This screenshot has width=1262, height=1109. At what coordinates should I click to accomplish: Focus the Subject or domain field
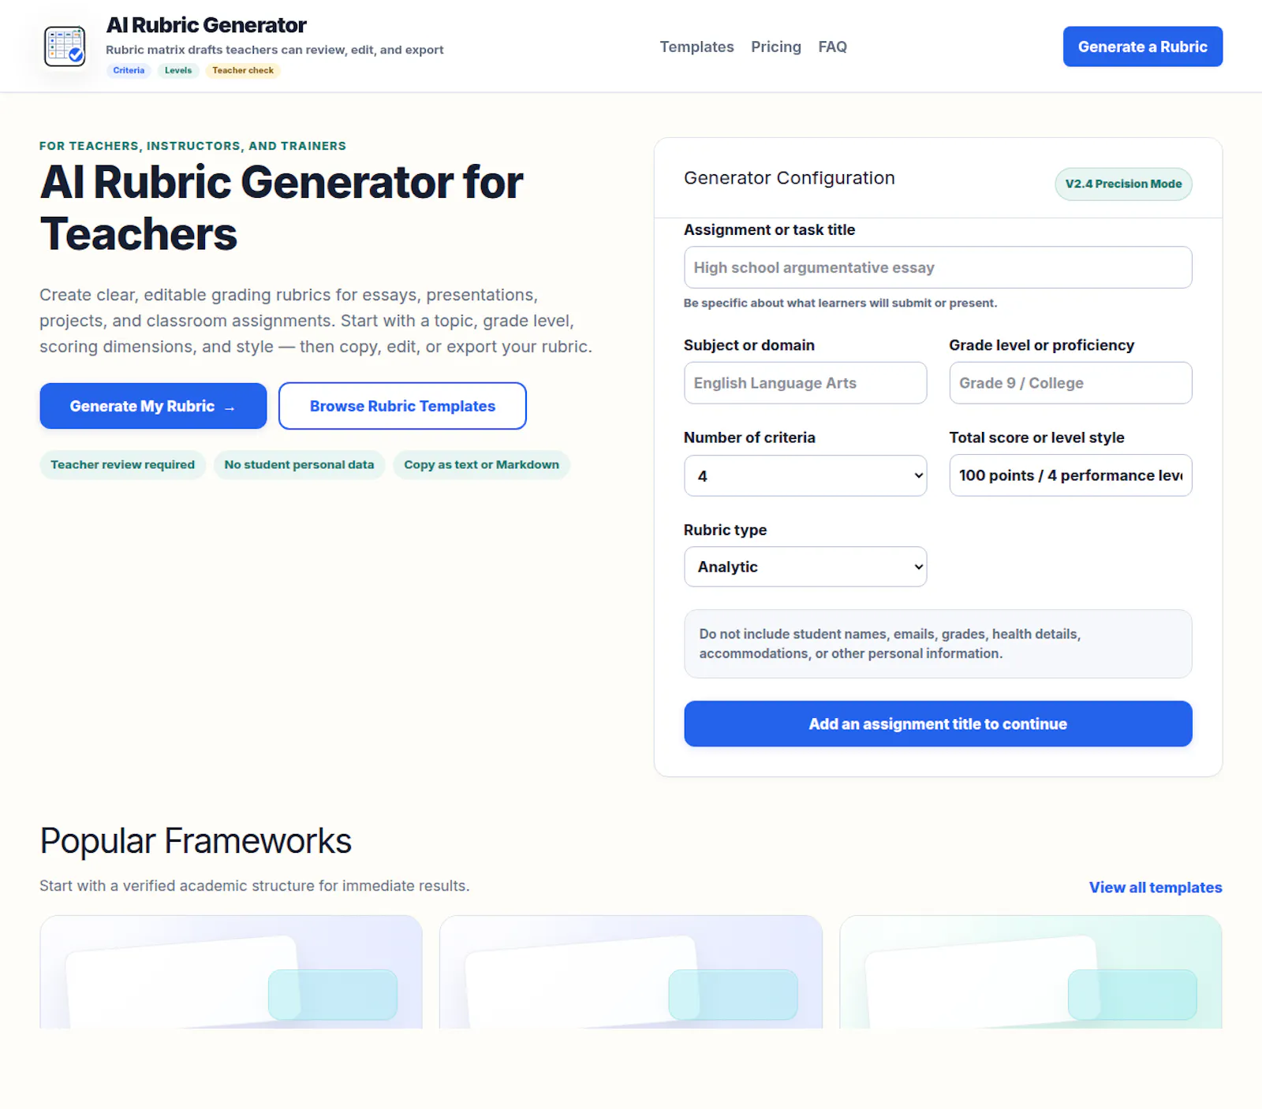(805, 383)
